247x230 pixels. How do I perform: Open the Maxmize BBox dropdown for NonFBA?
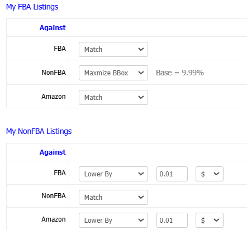pyautogui.click(x=113, y=73)
